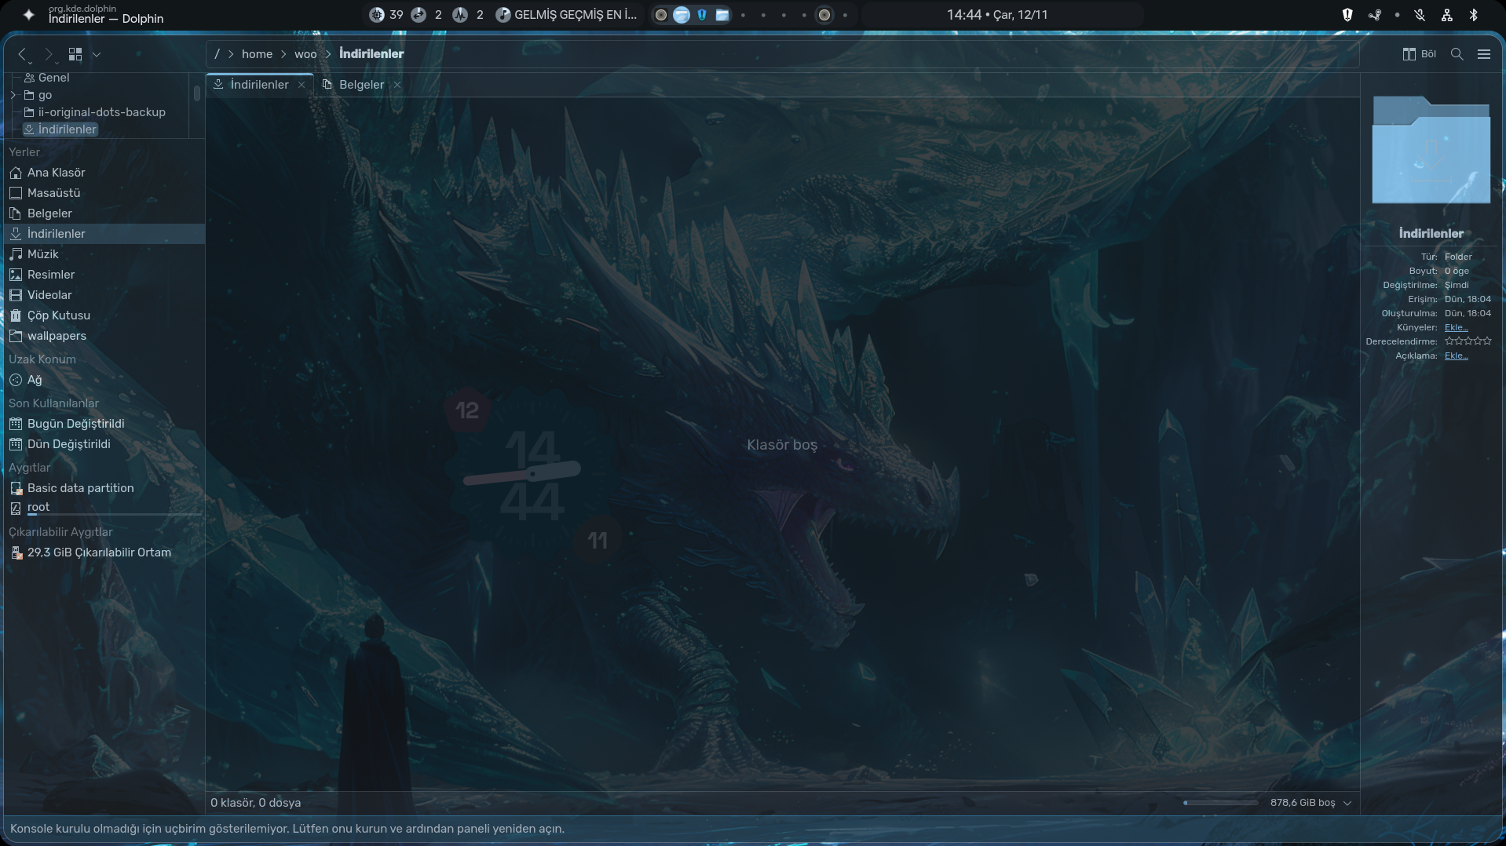Open the view mode dropdown arrow

coord(97,54)
